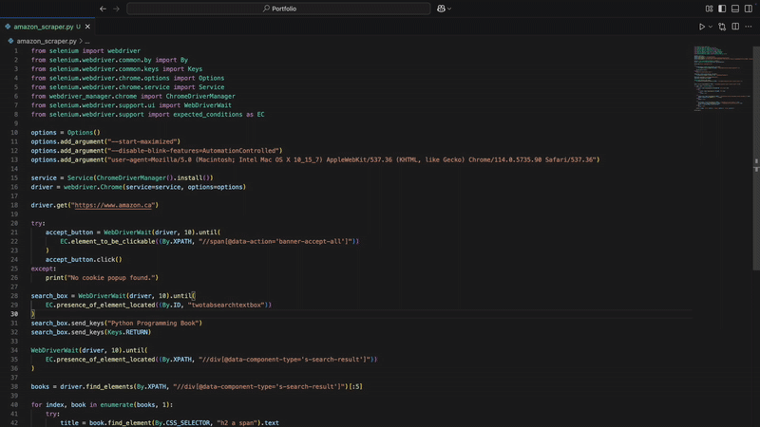Click line number 20 in gutter
Viewport: 760px width, 427px height.
pos(14,223)
